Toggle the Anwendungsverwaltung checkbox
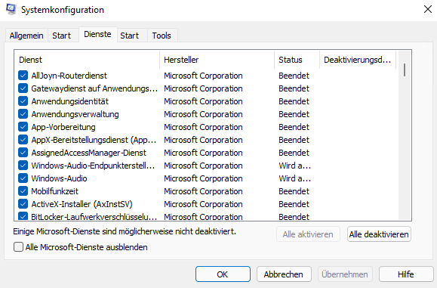 (x=23, y=114)
